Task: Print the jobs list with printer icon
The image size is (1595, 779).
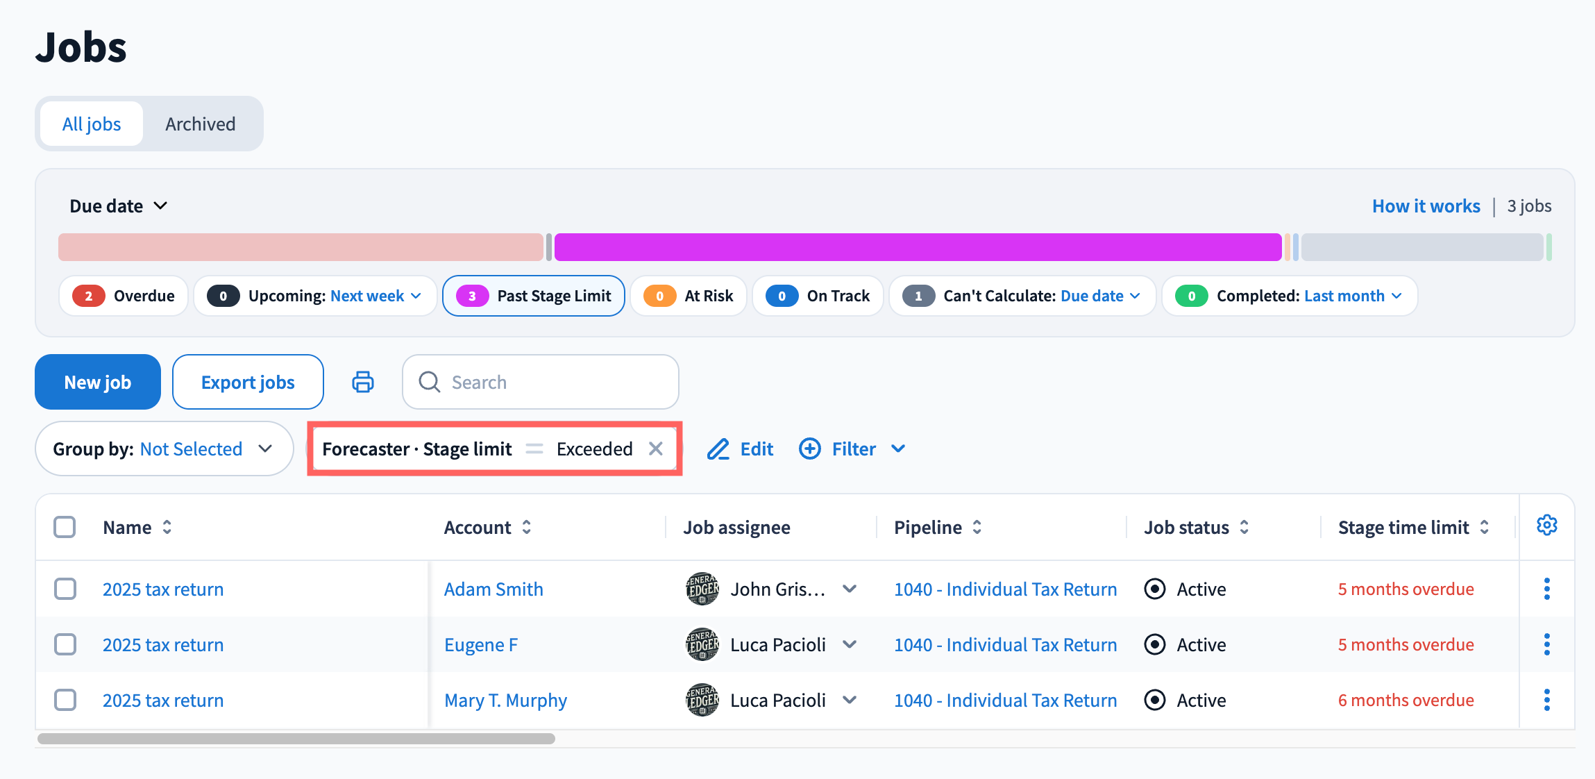Action: point(363,382)
